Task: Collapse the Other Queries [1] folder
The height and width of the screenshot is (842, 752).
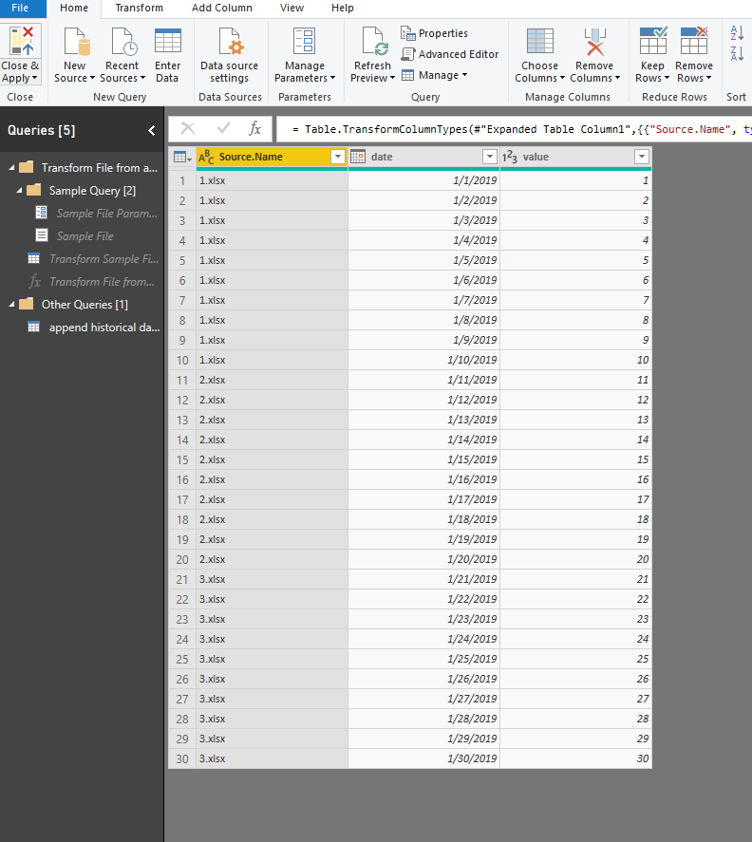Action: point(11,305)
